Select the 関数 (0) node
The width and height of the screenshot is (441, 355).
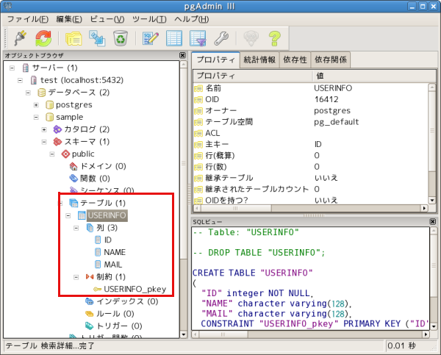coord(95,179)
